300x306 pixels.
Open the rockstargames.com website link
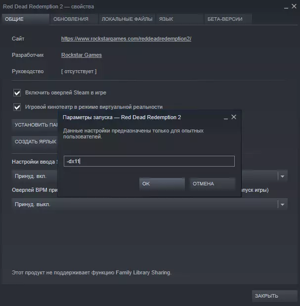point(126,39)
